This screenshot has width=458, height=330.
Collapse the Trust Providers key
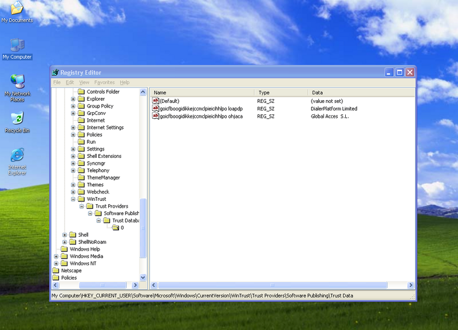coord(82,206)
